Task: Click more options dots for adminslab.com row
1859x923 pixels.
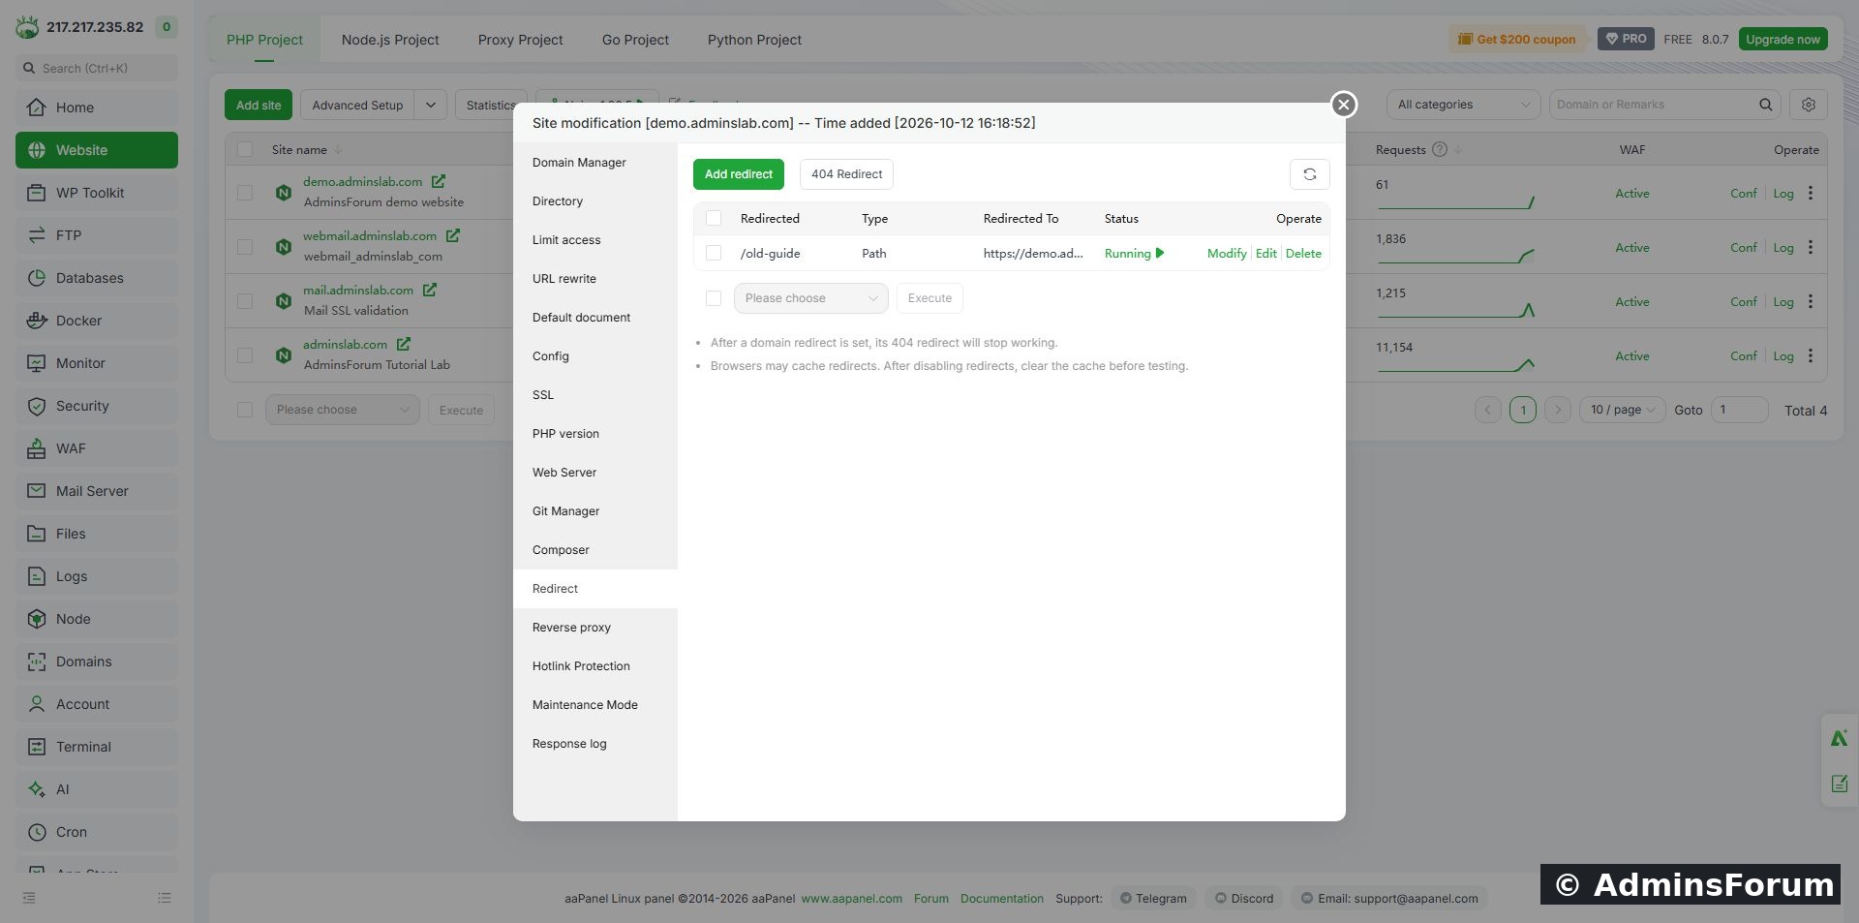Action: [x=1811, y=355]
